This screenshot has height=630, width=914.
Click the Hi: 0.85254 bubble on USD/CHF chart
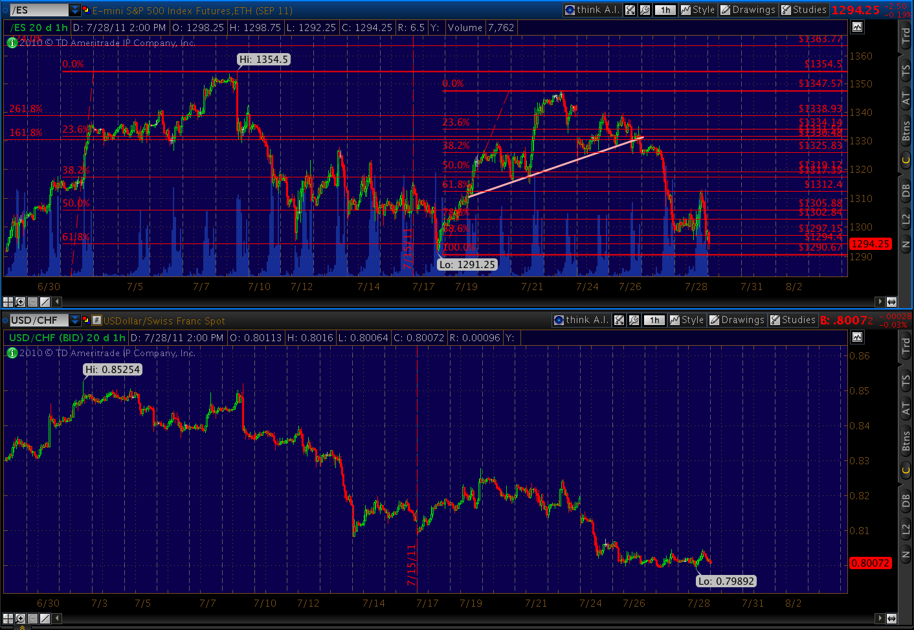tap(113, 369)
